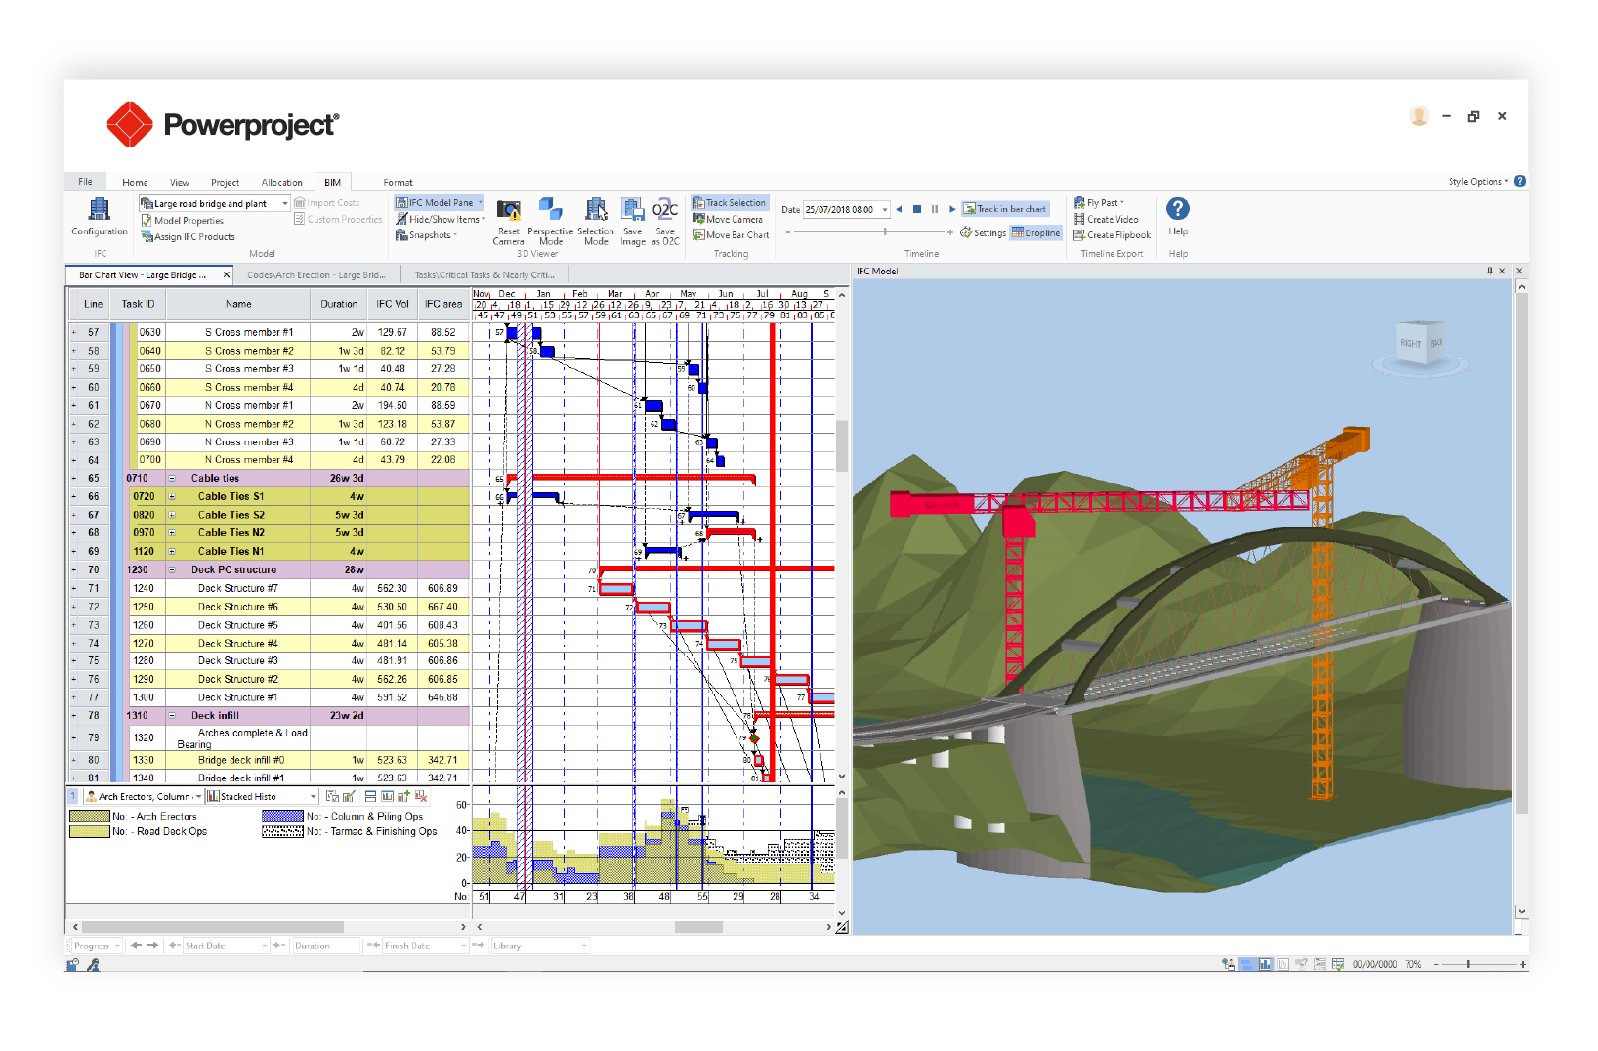
Task: Switch to Perspective Mode
Action: pos(550,210)
